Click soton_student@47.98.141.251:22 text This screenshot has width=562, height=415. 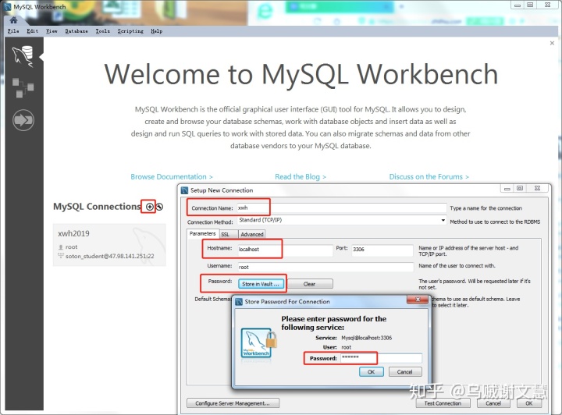click(x=110, y=256)
